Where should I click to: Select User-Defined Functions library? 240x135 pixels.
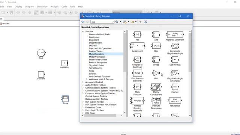[100, 76]
